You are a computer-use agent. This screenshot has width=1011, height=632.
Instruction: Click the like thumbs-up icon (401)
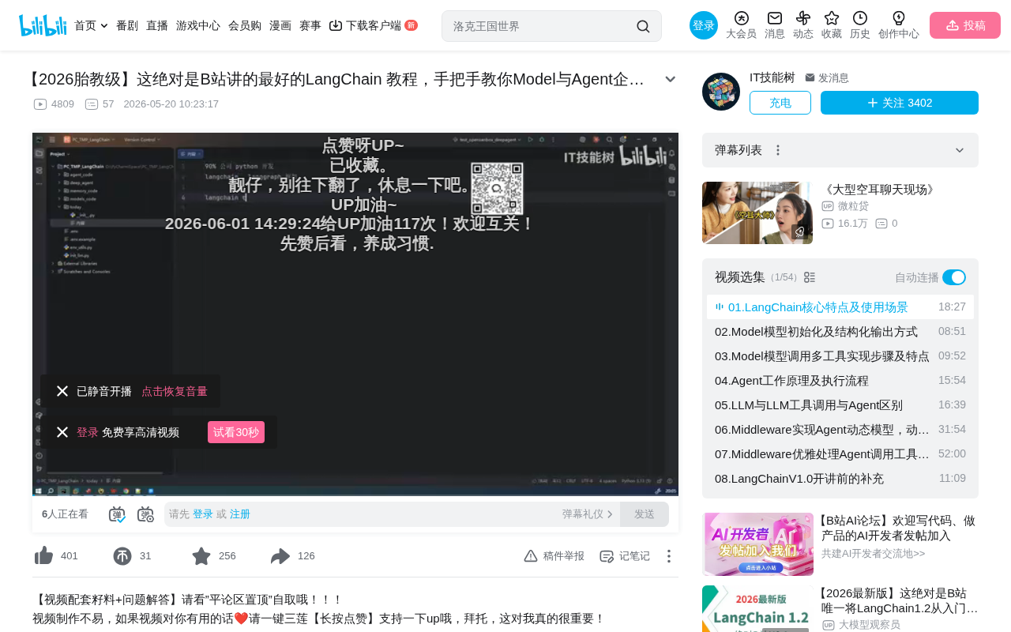pyautogui.click(x=43, y=556)
